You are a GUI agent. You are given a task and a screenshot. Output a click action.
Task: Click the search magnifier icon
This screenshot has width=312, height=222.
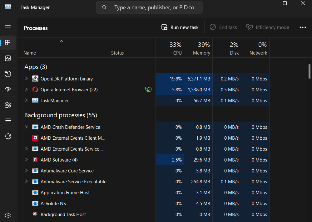[x=104, y=7]
